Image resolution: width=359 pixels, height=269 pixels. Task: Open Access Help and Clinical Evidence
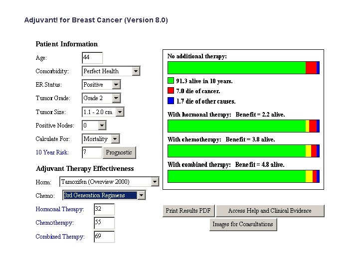270,211
